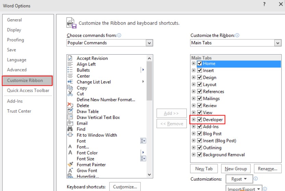285x191 pixels.
Task: Click the Find binoculars icon
Action: click(x=70, y=129)
